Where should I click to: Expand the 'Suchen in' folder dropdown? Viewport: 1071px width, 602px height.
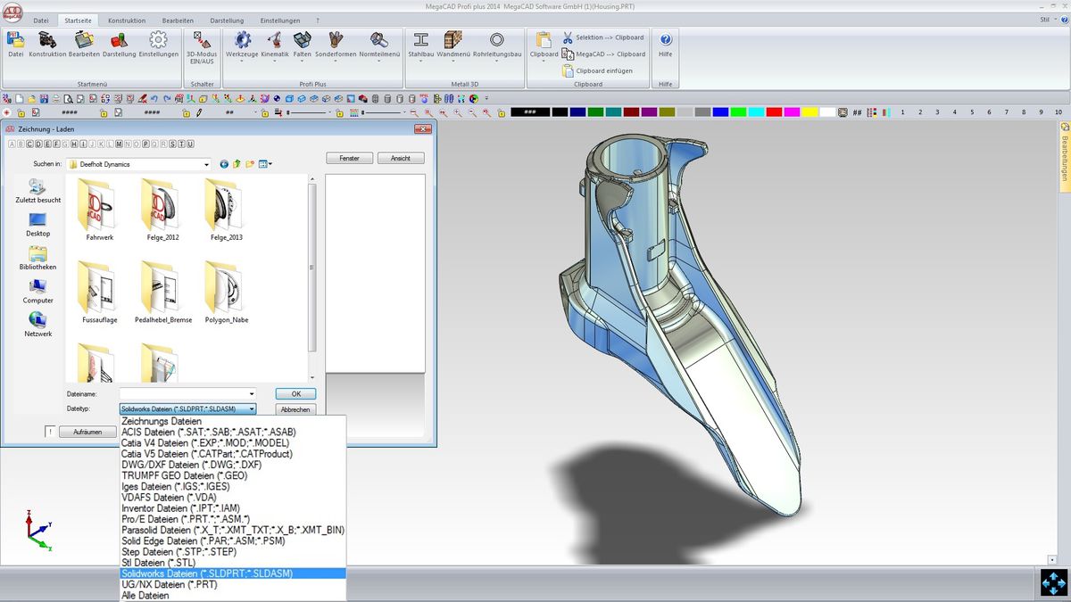206,164
